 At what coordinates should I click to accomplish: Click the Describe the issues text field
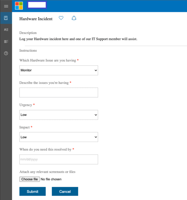[59, 92]
